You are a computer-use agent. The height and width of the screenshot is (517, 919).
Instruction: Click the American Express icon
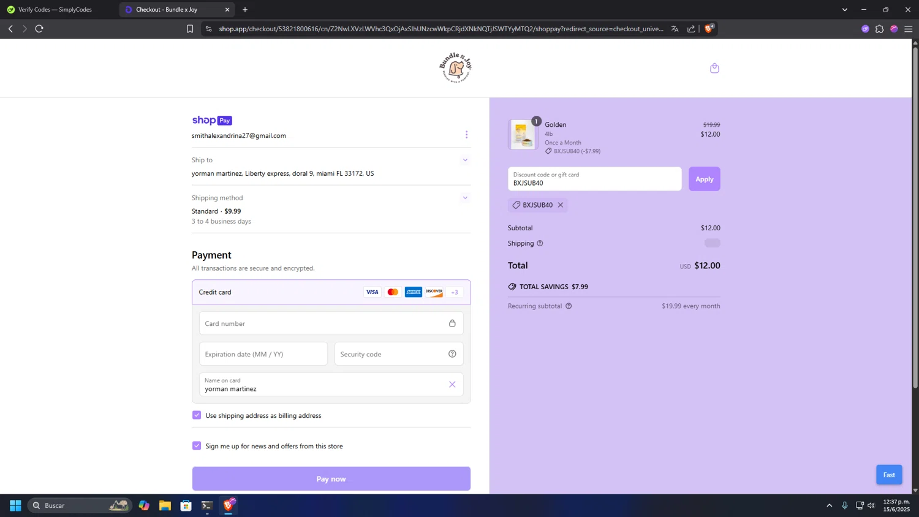point(414,292)
